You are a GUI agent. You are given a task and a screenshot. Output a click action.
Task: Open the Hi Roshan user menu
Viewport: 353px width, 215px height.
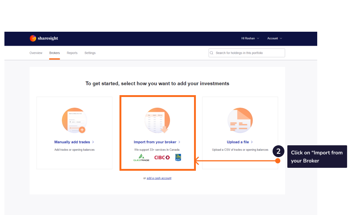pos(250,38)
